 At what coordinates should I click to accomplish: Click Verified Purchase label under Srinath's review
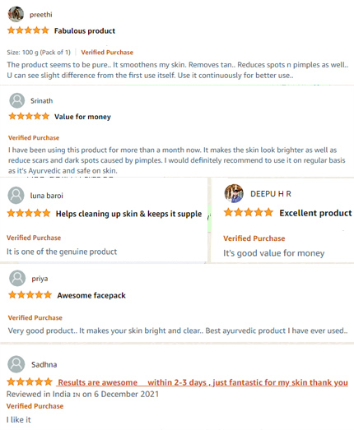click(x=34, y=137)
